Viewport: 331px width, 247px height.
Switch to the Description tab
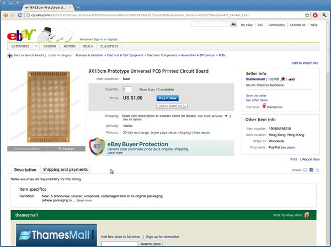pyautogui.click(x=25, y=170)
